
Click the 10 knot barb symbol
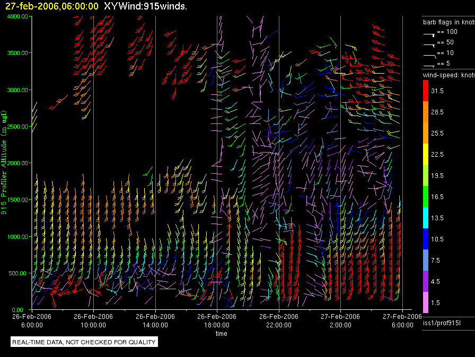click(429, 56)
